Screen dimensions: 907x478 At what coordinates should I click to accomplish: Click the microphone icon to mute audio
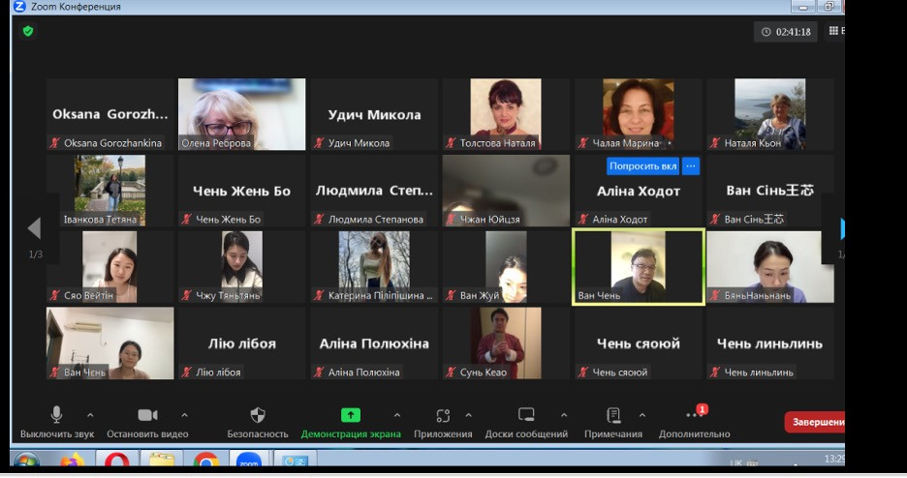tap(56, 414)
